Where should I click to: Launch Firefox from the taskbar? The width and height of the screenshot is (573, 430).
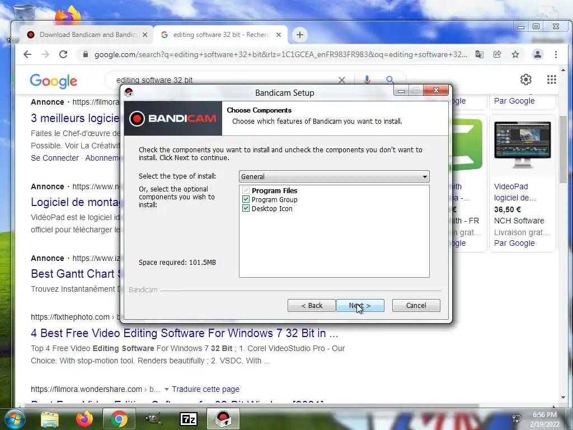pyautogui.click(x=84, y=419)
